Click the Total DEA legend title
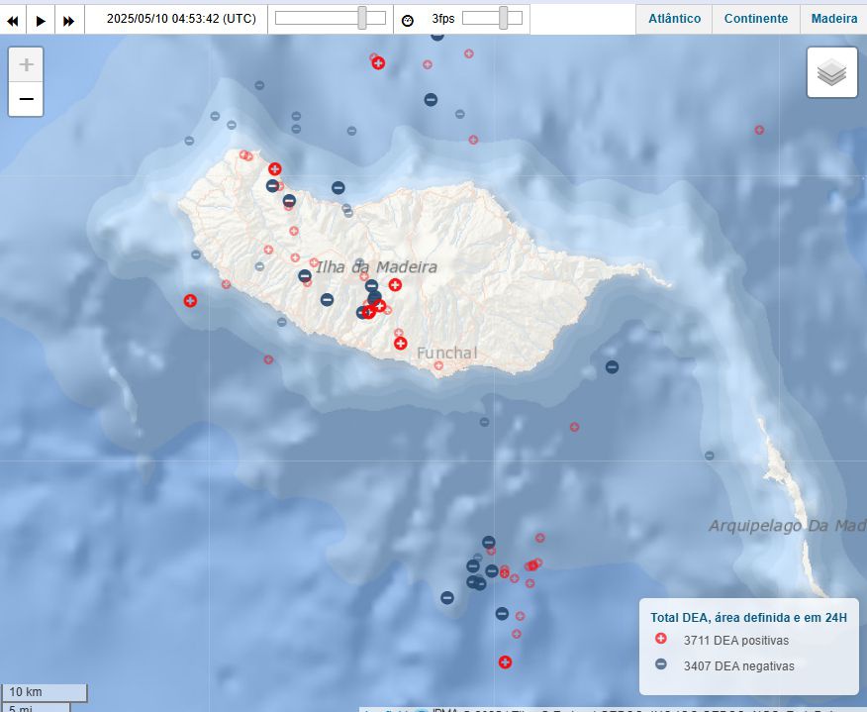Image resolution: width=867 pixels, height=712 pixels. pos(749,617)
